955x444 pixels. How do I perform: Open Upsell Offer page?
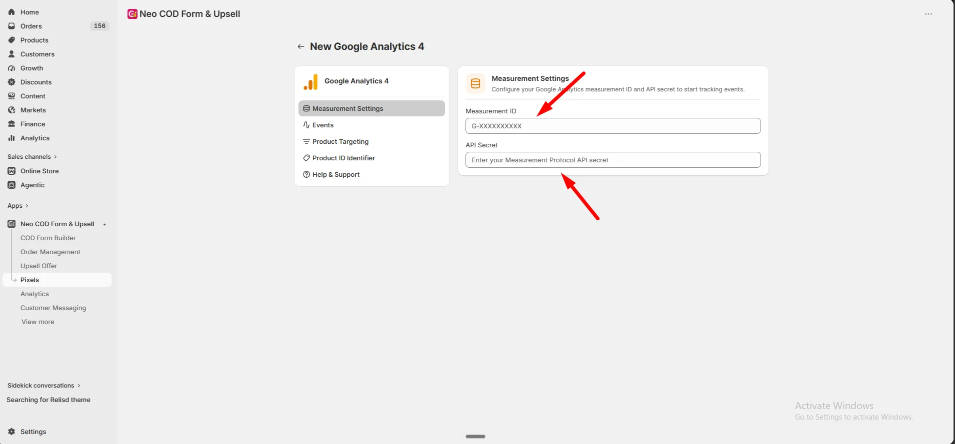coord(39,266)
